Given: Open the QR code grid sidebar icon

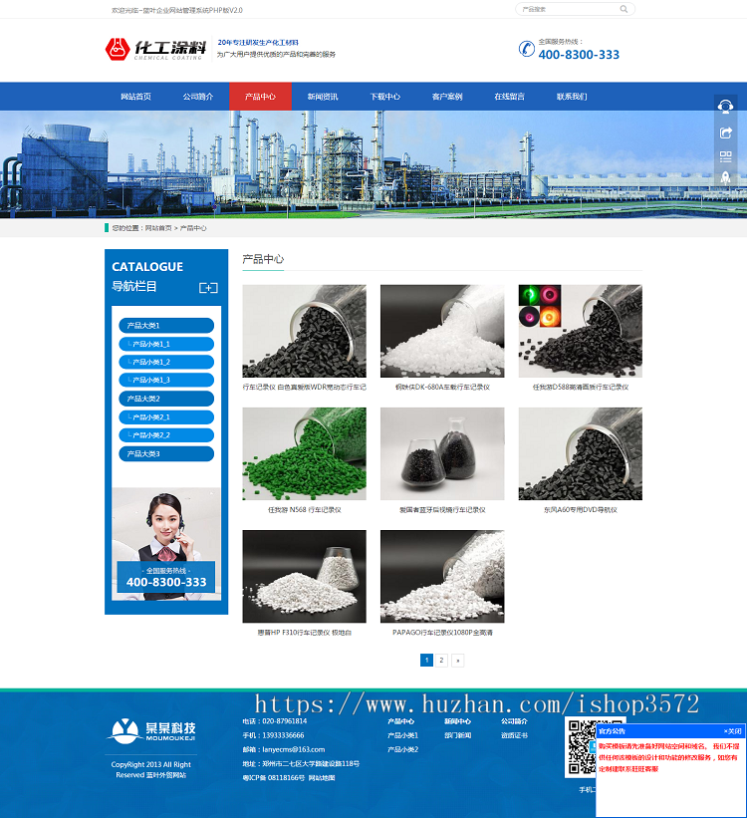Looking at the screenshot, I should (725, 156).
